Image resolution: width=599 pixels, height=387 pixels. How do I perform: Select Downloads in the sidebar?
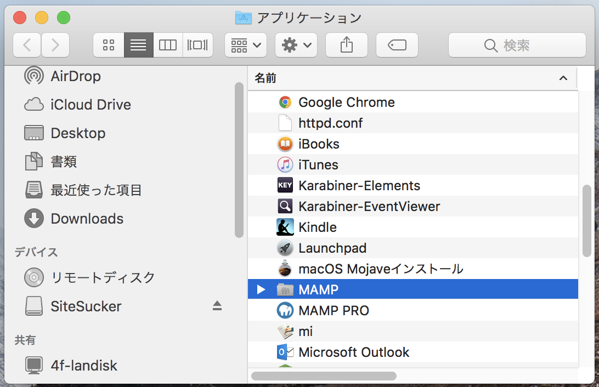(87, 219)
